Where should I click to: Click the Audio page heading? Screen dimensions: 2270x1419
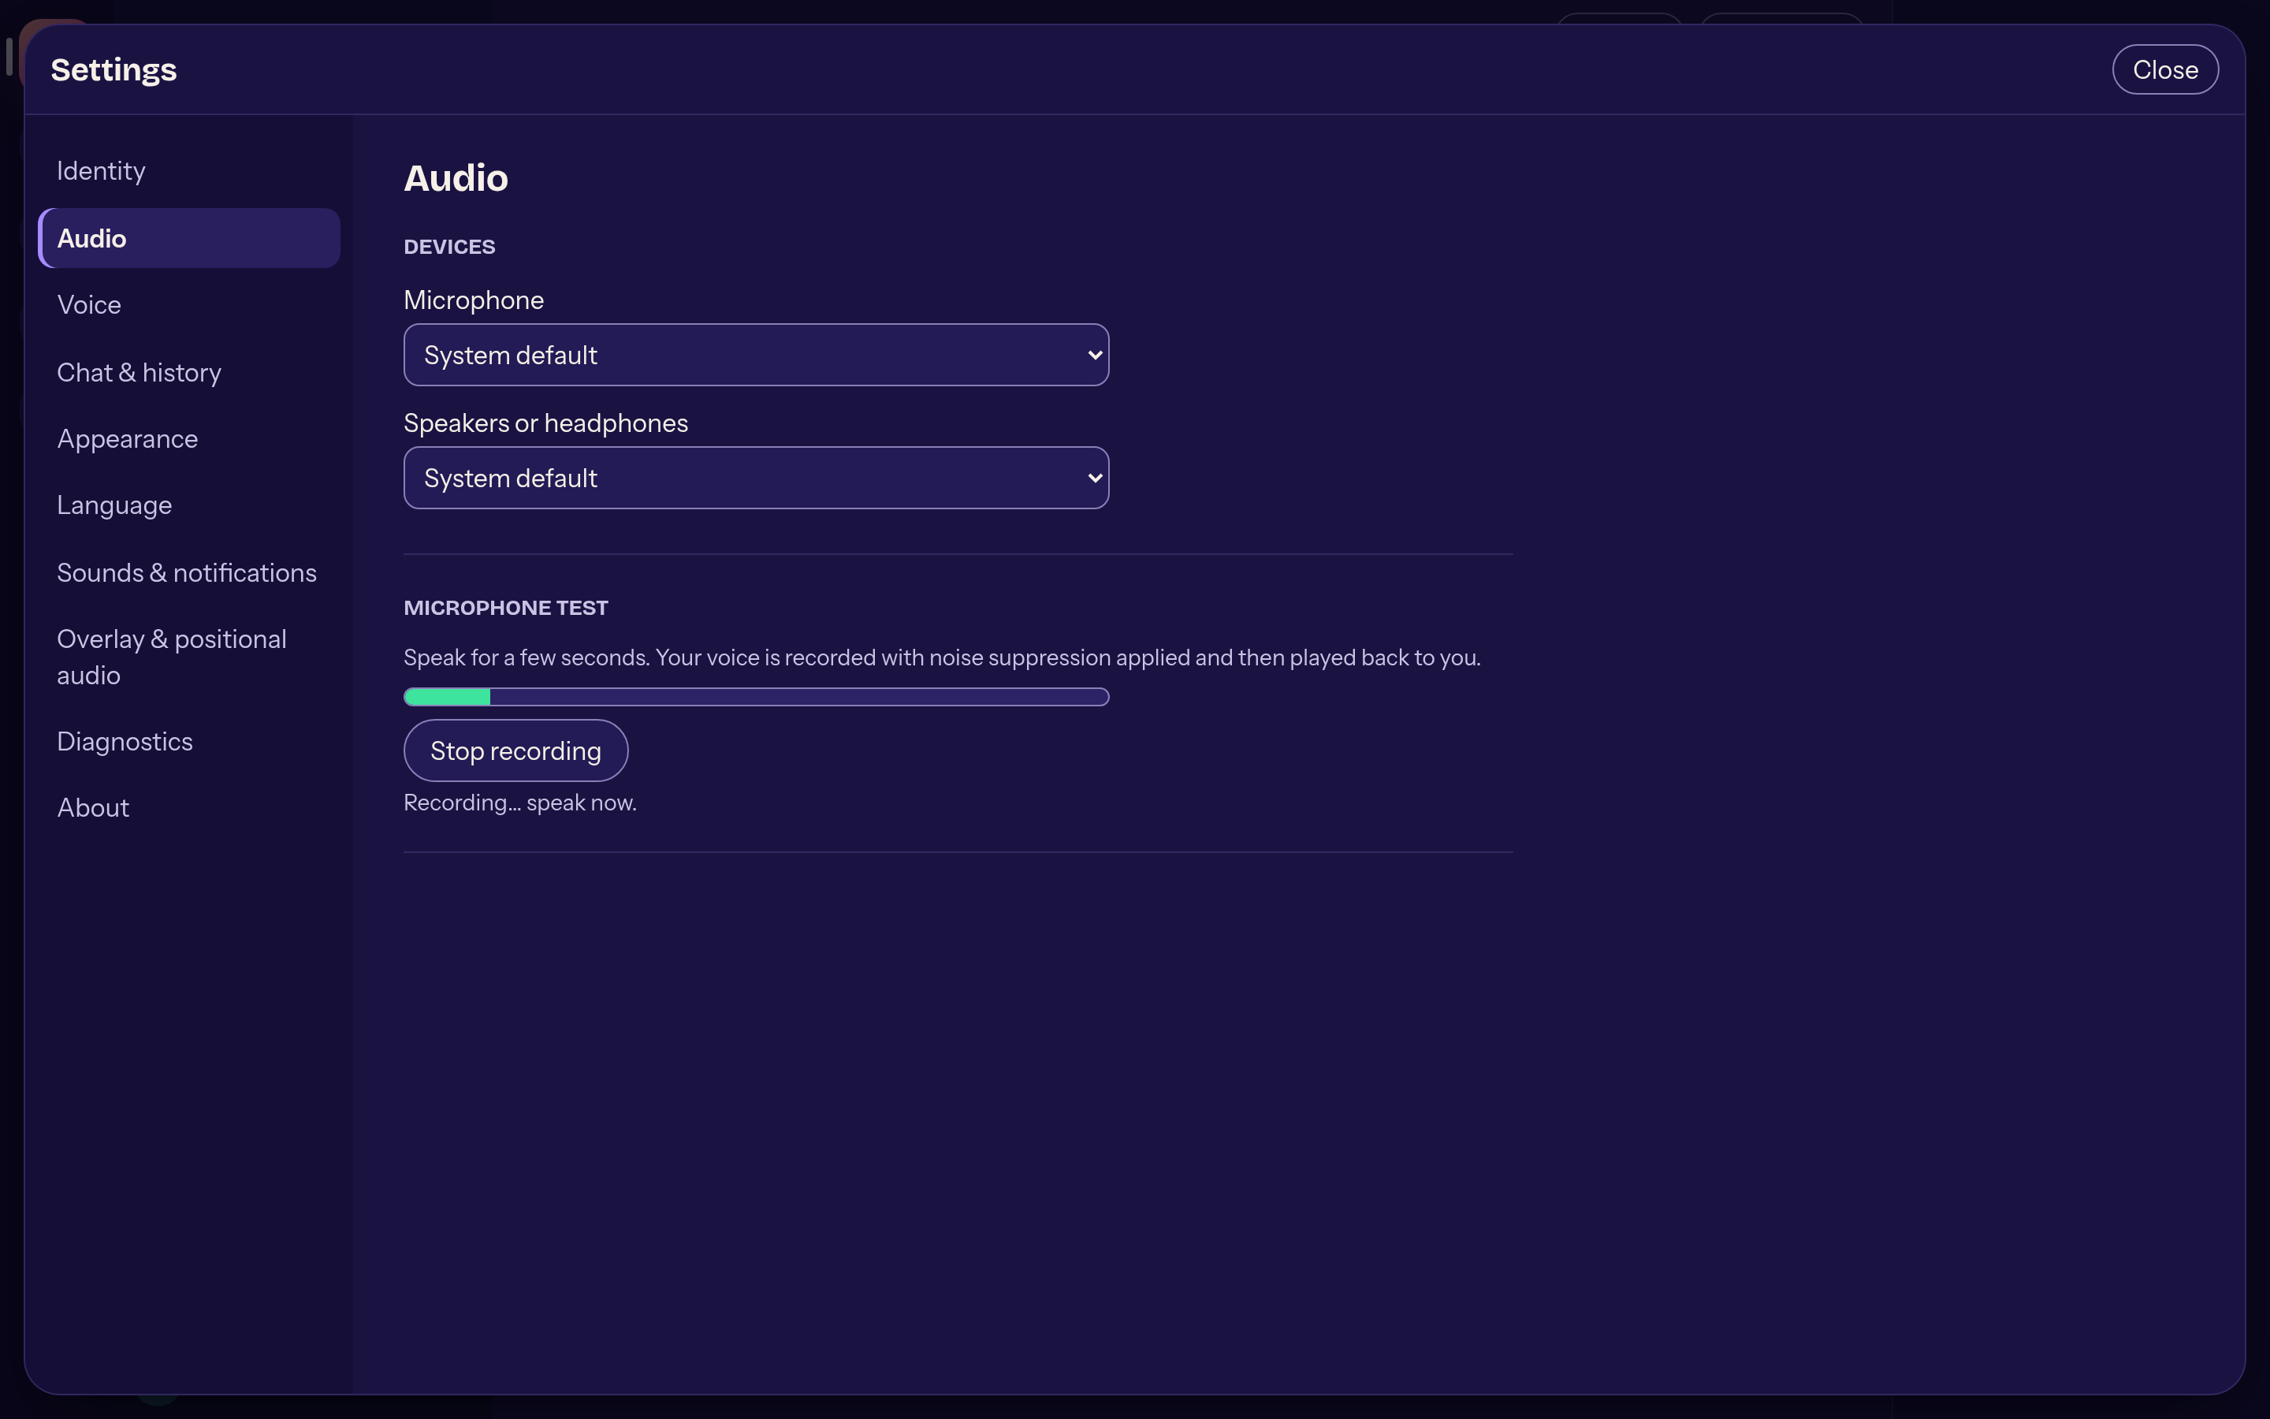[x=456, y=178]
